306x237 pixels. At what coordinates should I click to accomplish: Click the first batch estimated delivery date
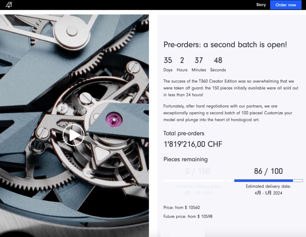[x=198, y=189]
